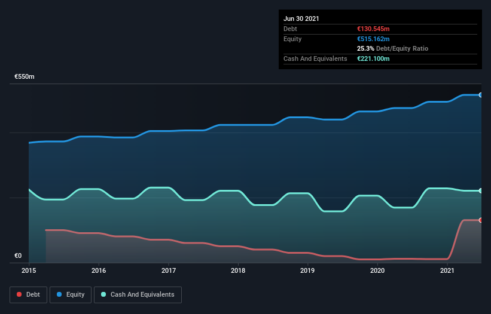Image resolution: width=491 pixels, height=314 pixels.
Task: Toggle Cash And Equivalents legend button
Action: 138,295
